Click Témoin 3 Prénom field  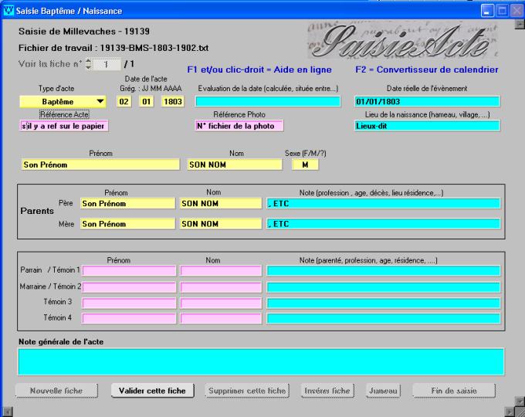pyautogui.click(x=129, y=303)
